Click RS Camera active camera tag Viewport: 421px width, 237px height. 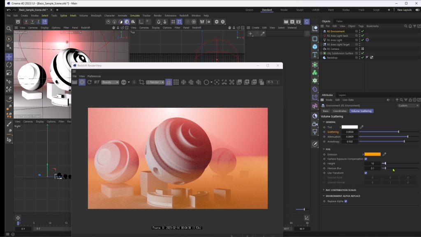point(363,49)
